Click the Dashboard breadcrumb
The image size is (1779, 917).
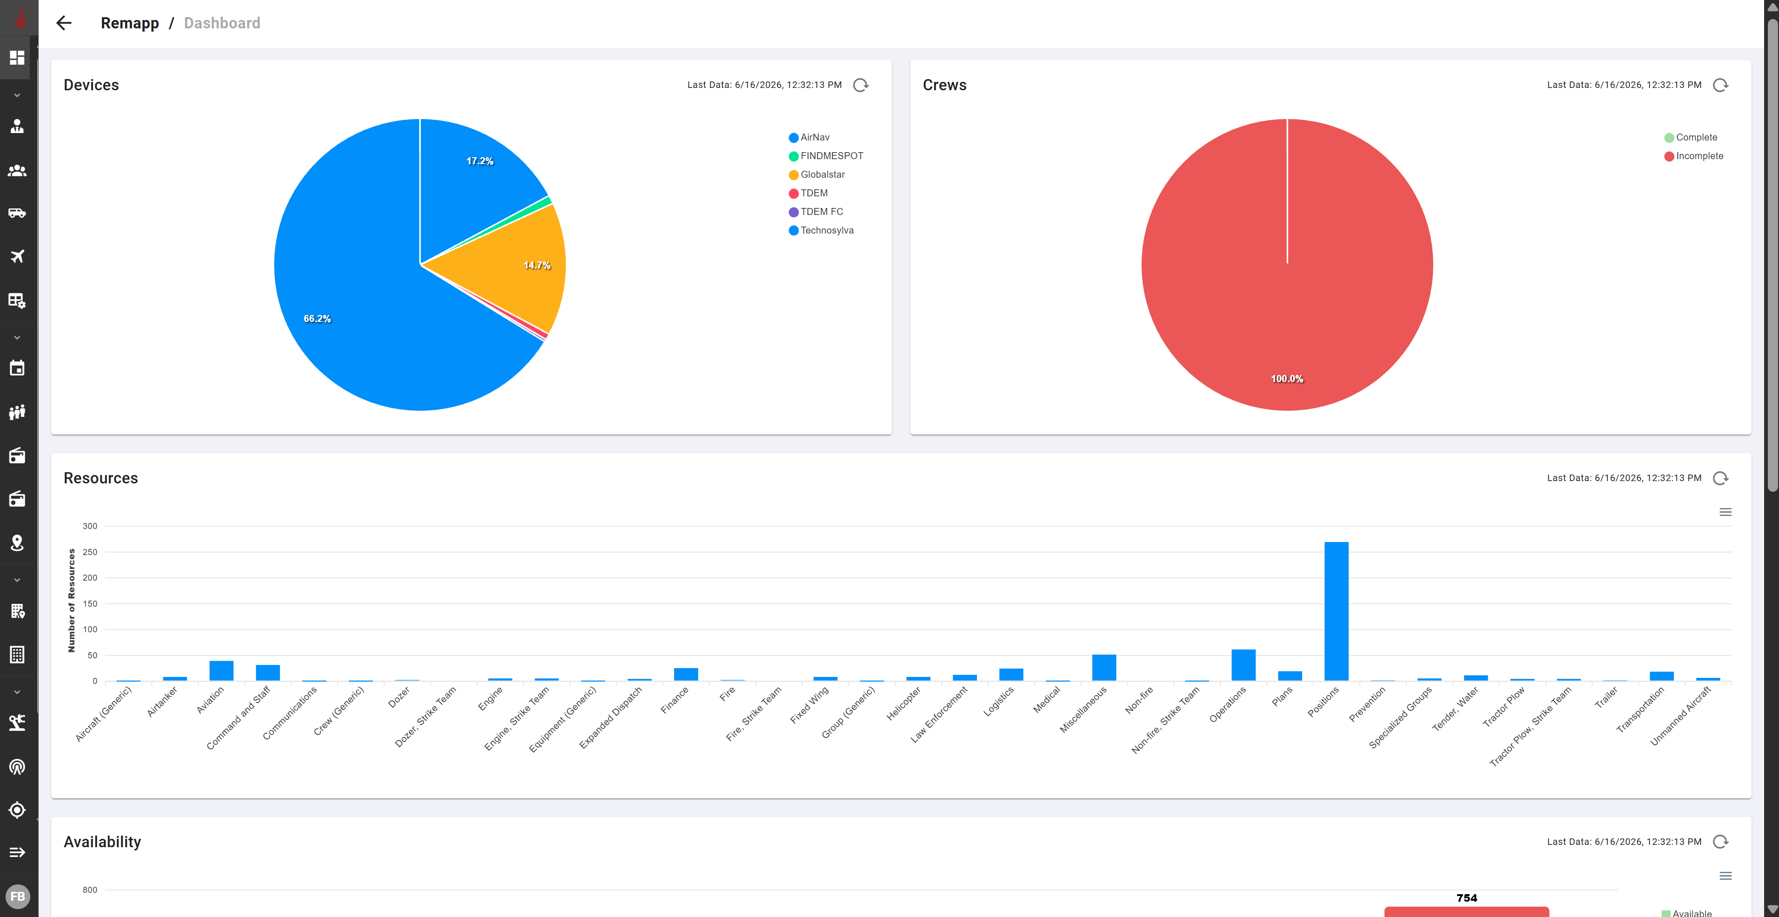pos(222,23)
